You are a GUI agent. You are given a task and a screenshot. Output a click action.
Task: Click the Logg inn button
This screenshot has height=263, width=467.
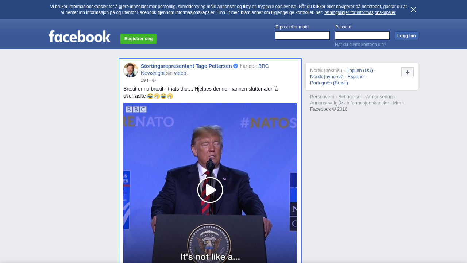click(x=406, y=36)
